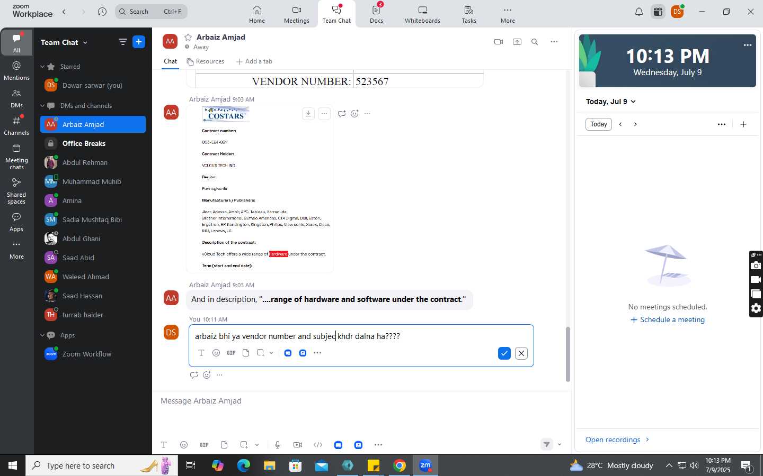
Task: Click the Search box in top bar
Action: [x=151, y=11]
